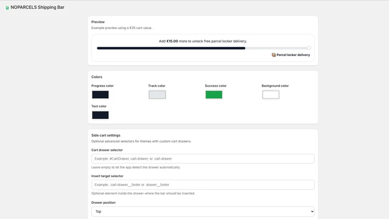The image size is (389, 219).
Task: Click the NOPARCELS app logo icon
Action: pyautogui.click(x=7, y=8)
